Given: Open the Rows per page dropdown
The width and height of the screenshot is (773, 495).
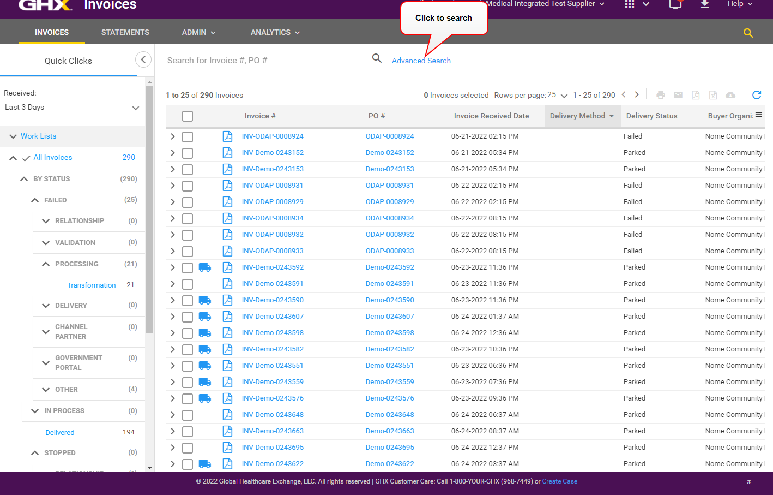Looking at the screenshot, I should click(557, 95).
